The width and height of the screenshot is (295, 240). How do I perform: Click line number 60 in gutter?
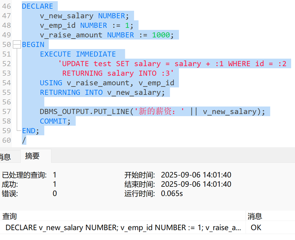(7, 140)
